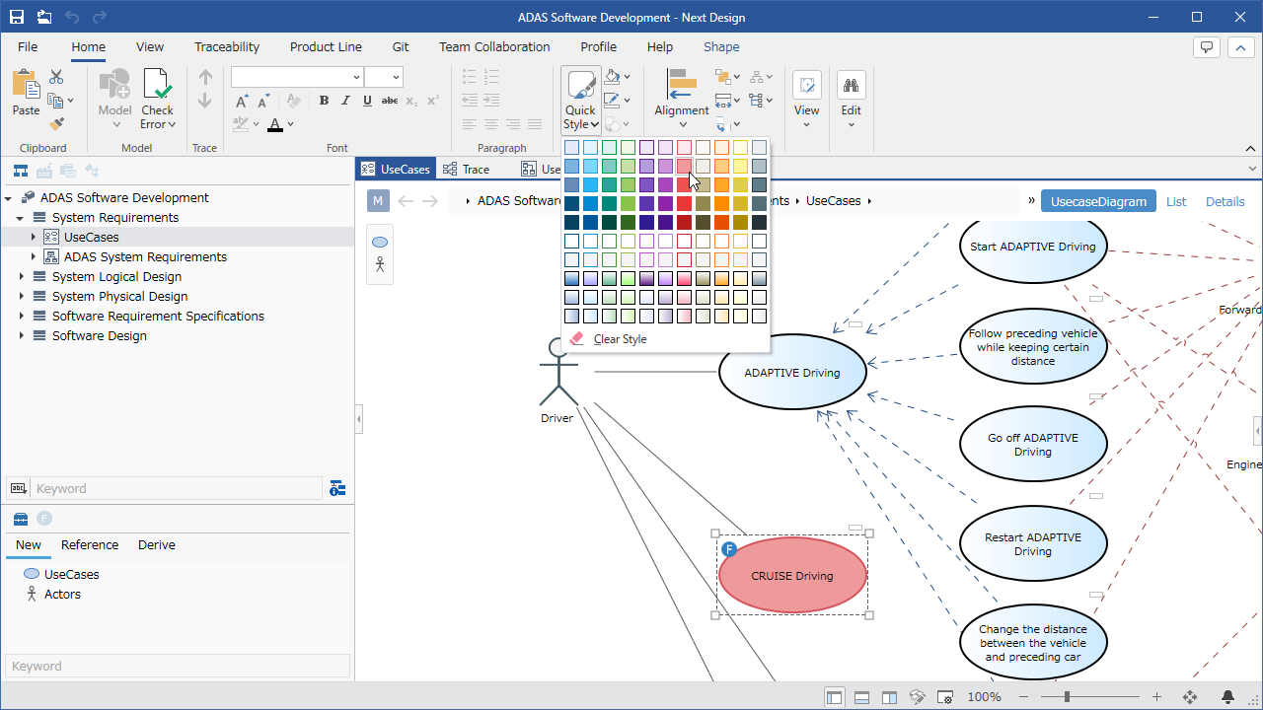Toggle Bold formatting in Font group
Image resolution: width=1263 pixels, height=710 pixels.
pyautogui.click(x=325, y=101)
